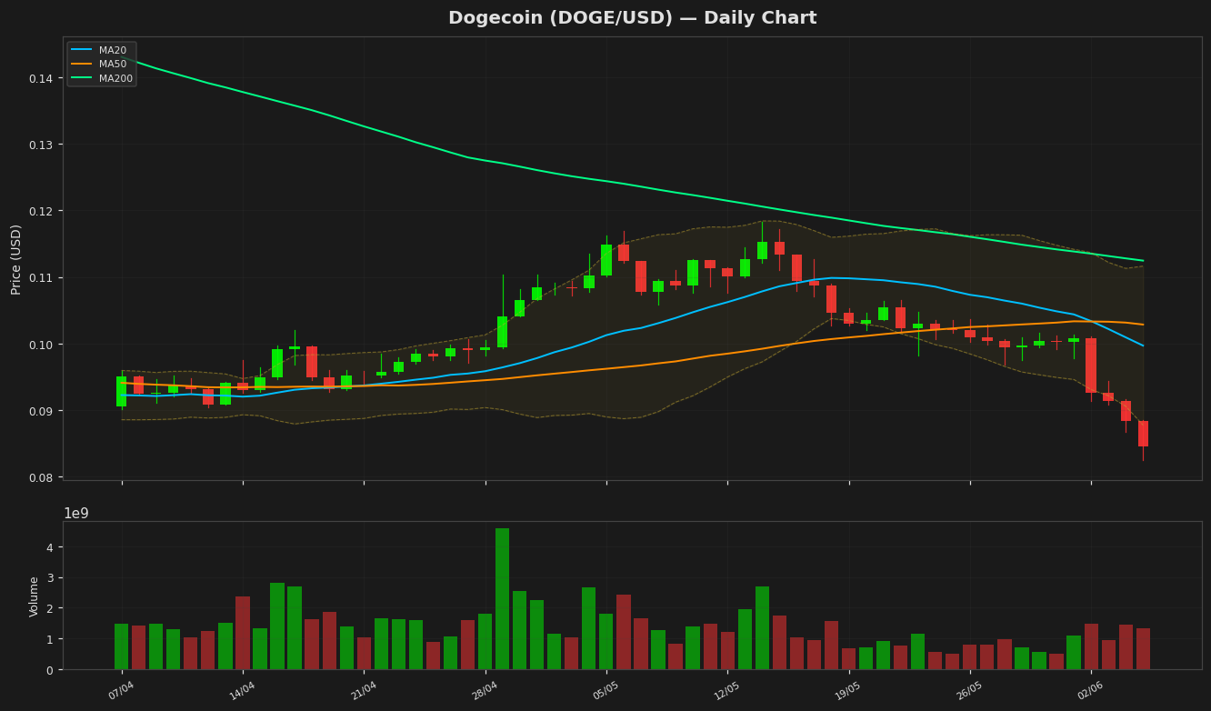Click the 0.12 price axis tick
The height and width of the screenshot is (711, 1211).
(x=41, y=211)
